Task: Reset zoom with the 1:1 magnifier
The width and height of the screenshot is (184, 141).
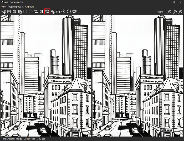Action: [x=175, y=12]
